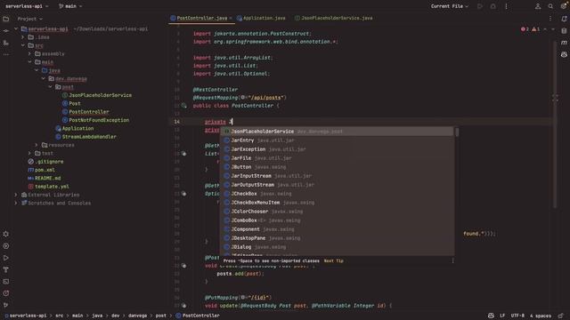Expand the .idea folder

click(22, 37)
